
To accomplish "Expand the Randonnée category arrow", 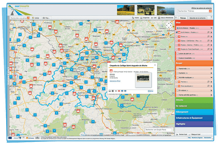I will click(x=211, y=69).
